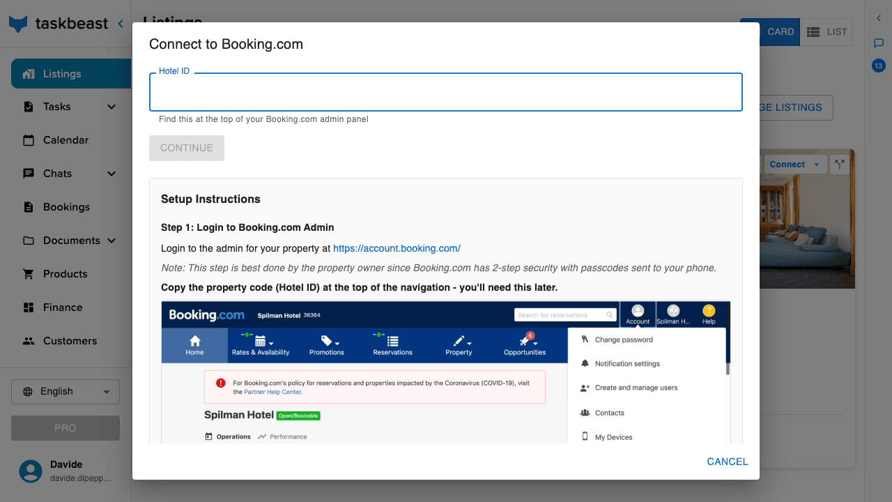The width and height of the screenshot is (892, 502).
Task: Click the notification badge showing 13
Action: coord(879,66)
